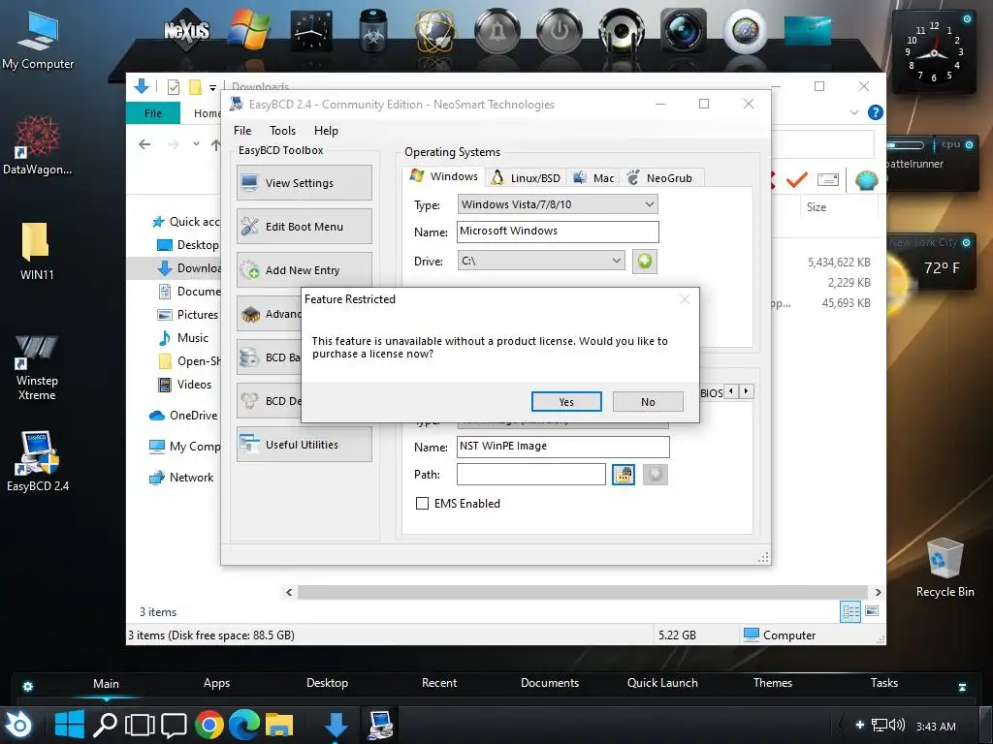The width and height of the screenshot is (993, 744).
Task: Switch to the Windows tab
Action: [444, 176]
